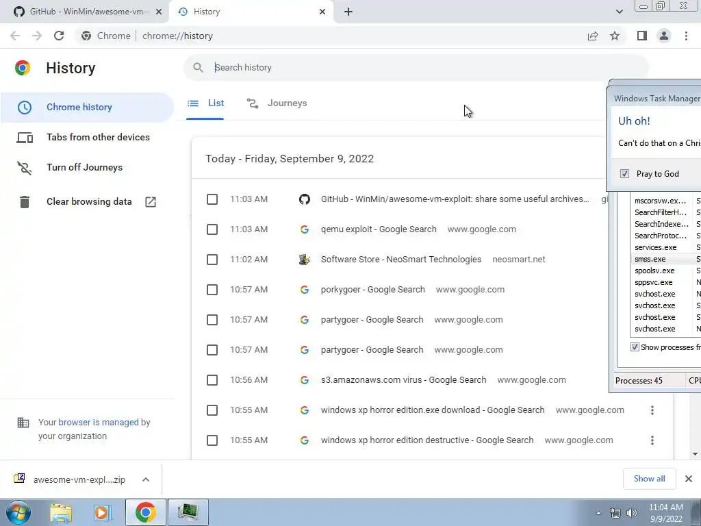Click the taskbar clock 11:04 AM
The width and height of the screenshot is (701, 526).
665,513
